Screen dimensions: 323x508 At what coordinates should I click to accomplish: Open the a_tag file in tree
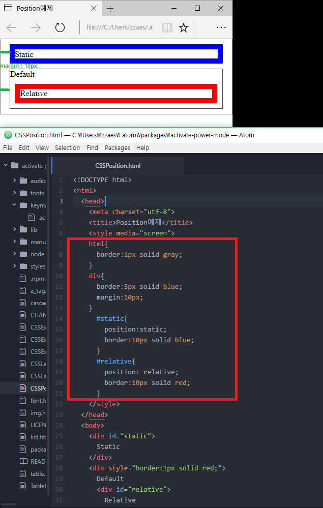click(33, 290)
